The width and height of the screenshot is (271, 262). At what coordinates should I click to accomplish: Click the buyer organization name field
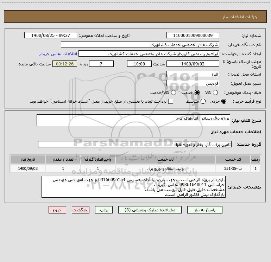[x=140, y=44]
